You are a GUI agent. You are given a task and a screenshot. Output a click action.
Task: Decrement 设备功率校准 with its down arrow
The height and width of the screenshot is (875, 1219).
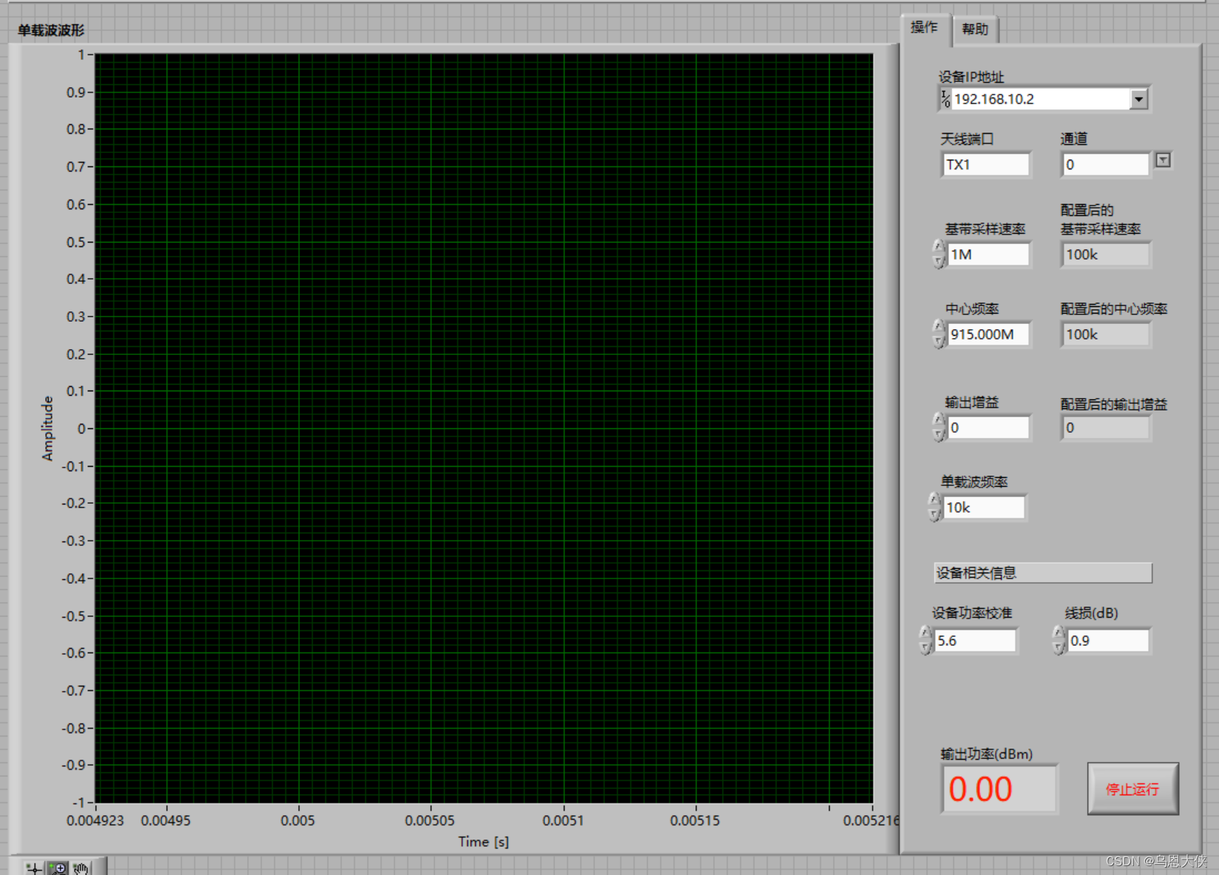[925, 647]
